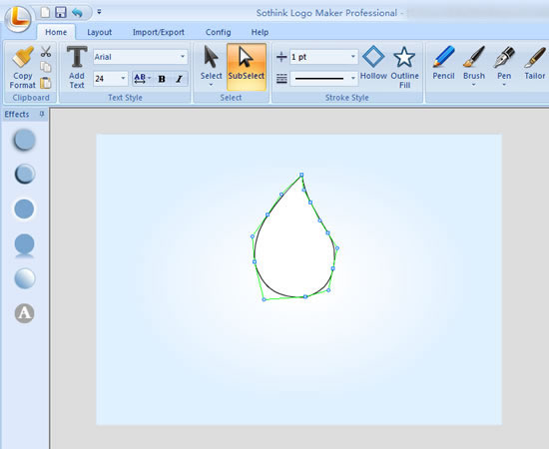This screenshot has width=549, height=449.
Task: Toggle bold text formatting
Action: tap(162, 79)
